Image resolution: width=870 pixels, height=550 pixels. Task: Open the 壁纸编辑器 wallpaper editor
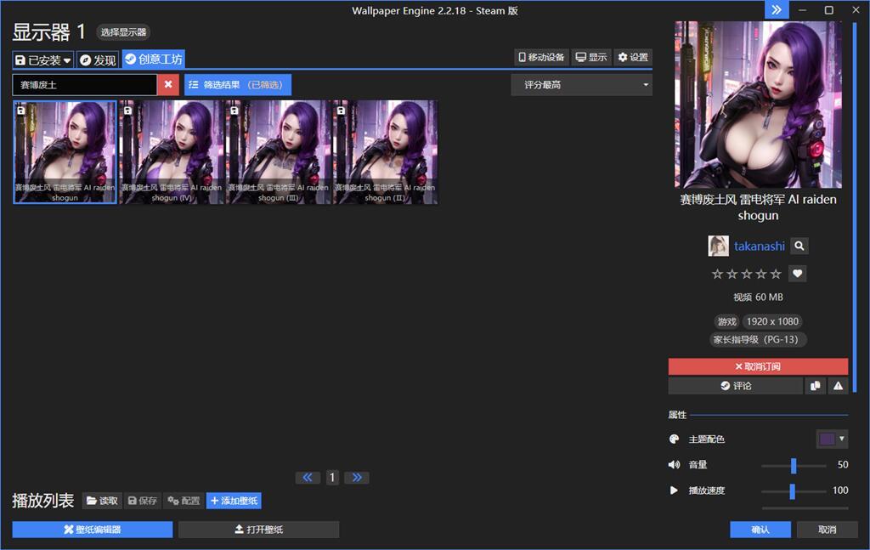pyautogui.click(x=93, y=530)
